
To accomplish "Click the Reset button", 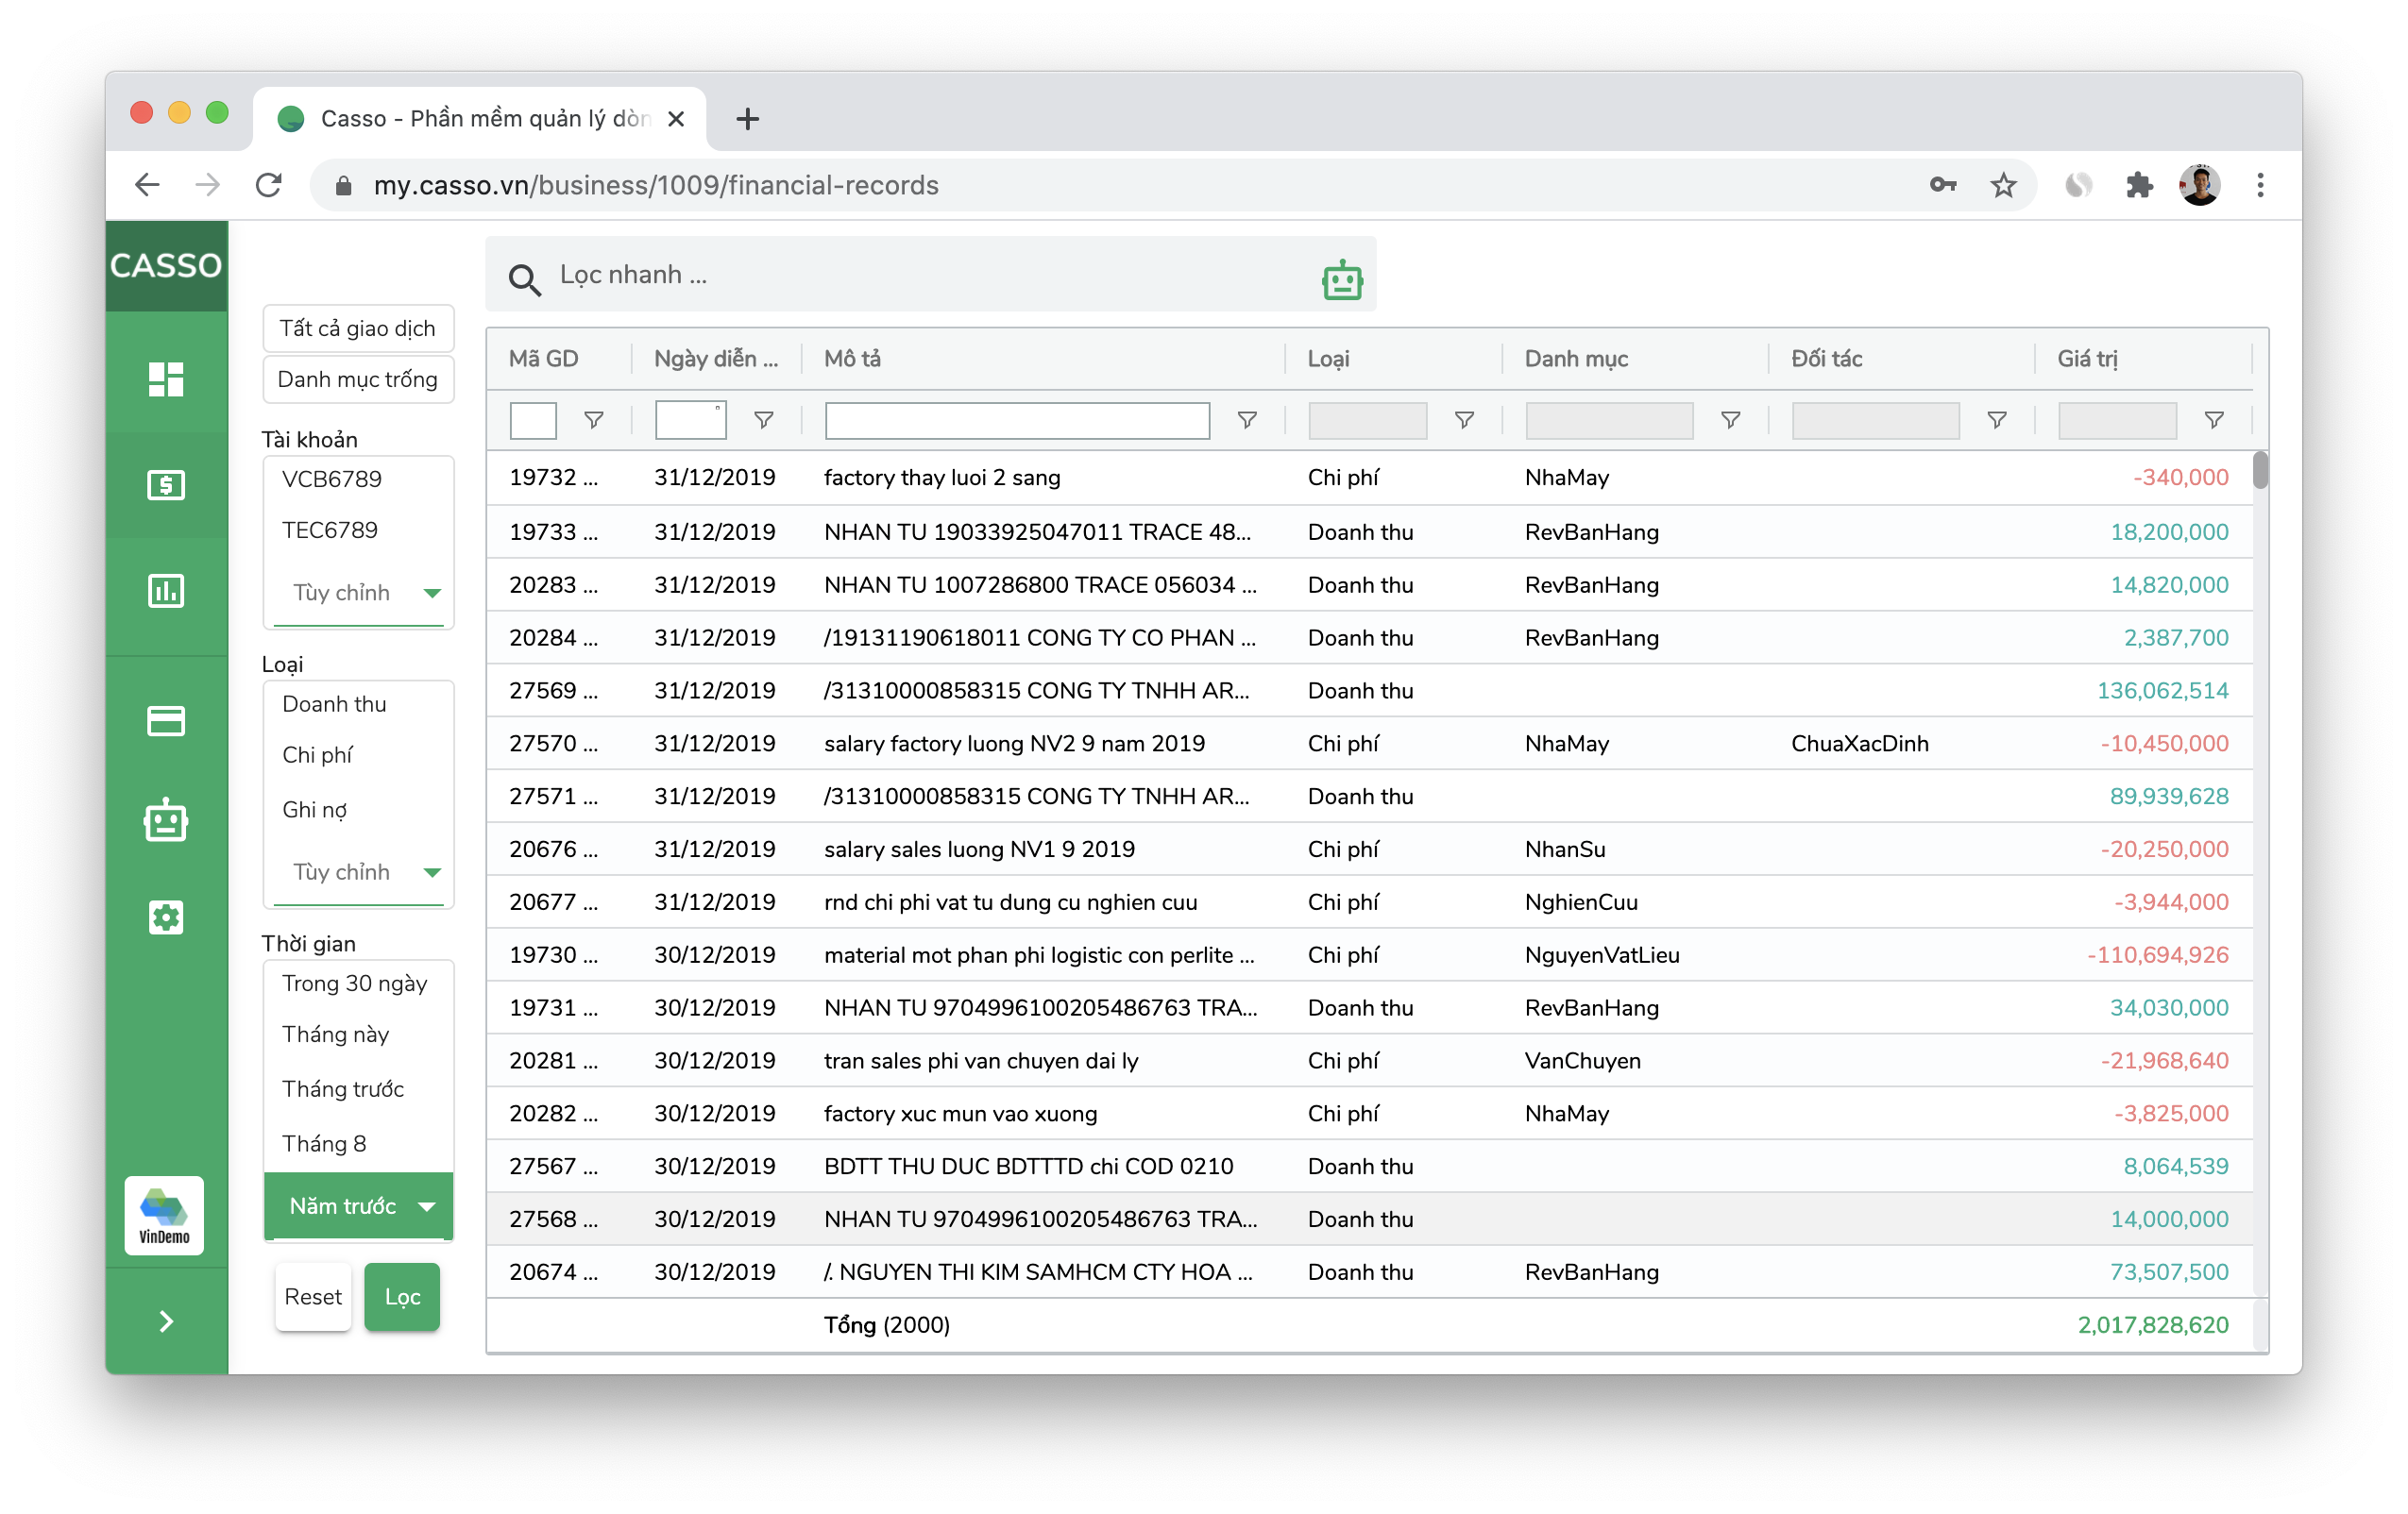I will point(313,1296).
